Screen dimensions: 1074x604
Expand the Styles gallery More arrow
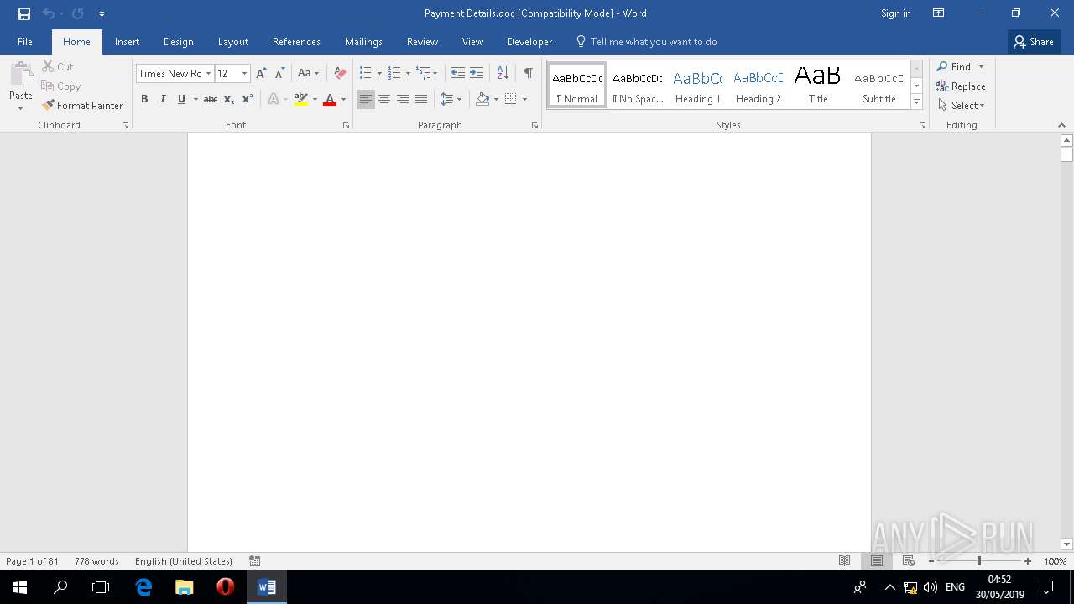tap(916, 102)
